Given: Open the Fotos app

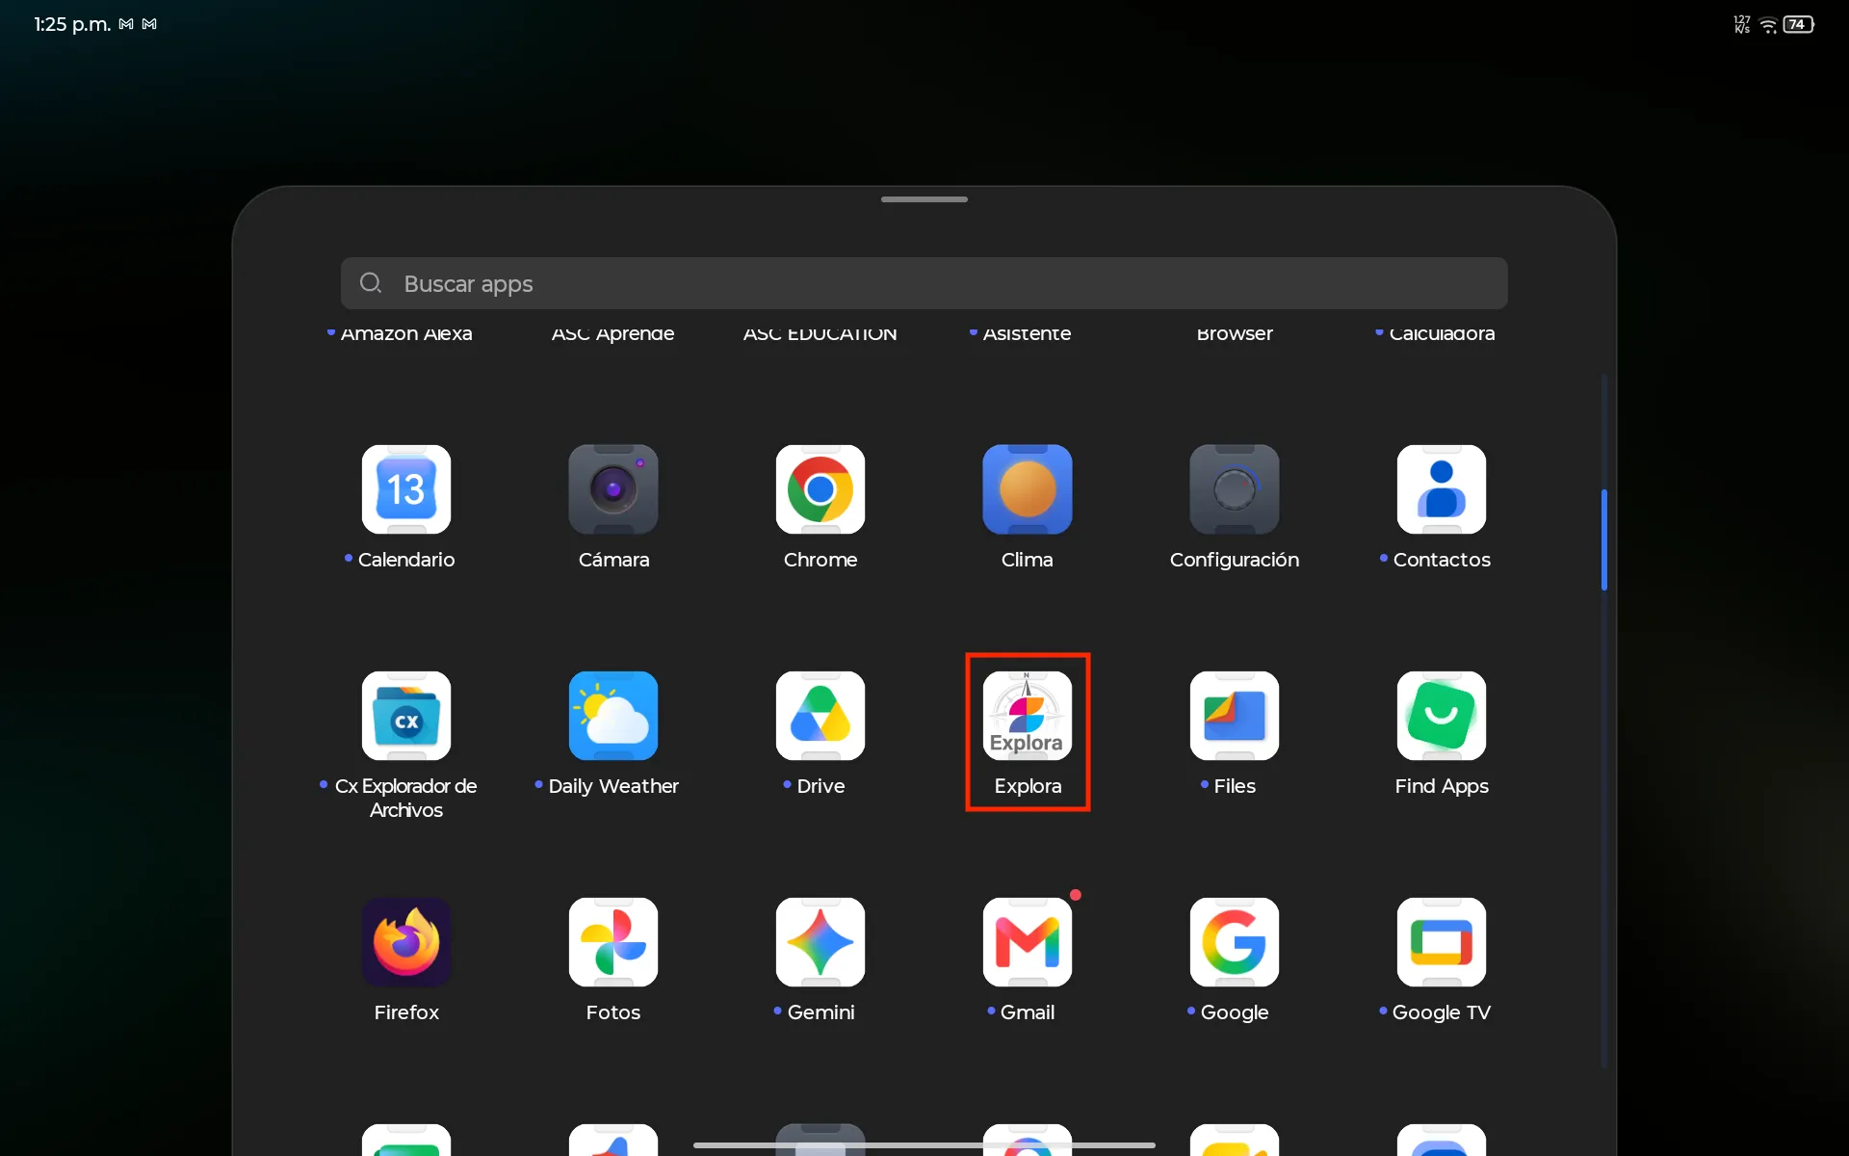Looking at the screenshot, I should pos(613,942).
